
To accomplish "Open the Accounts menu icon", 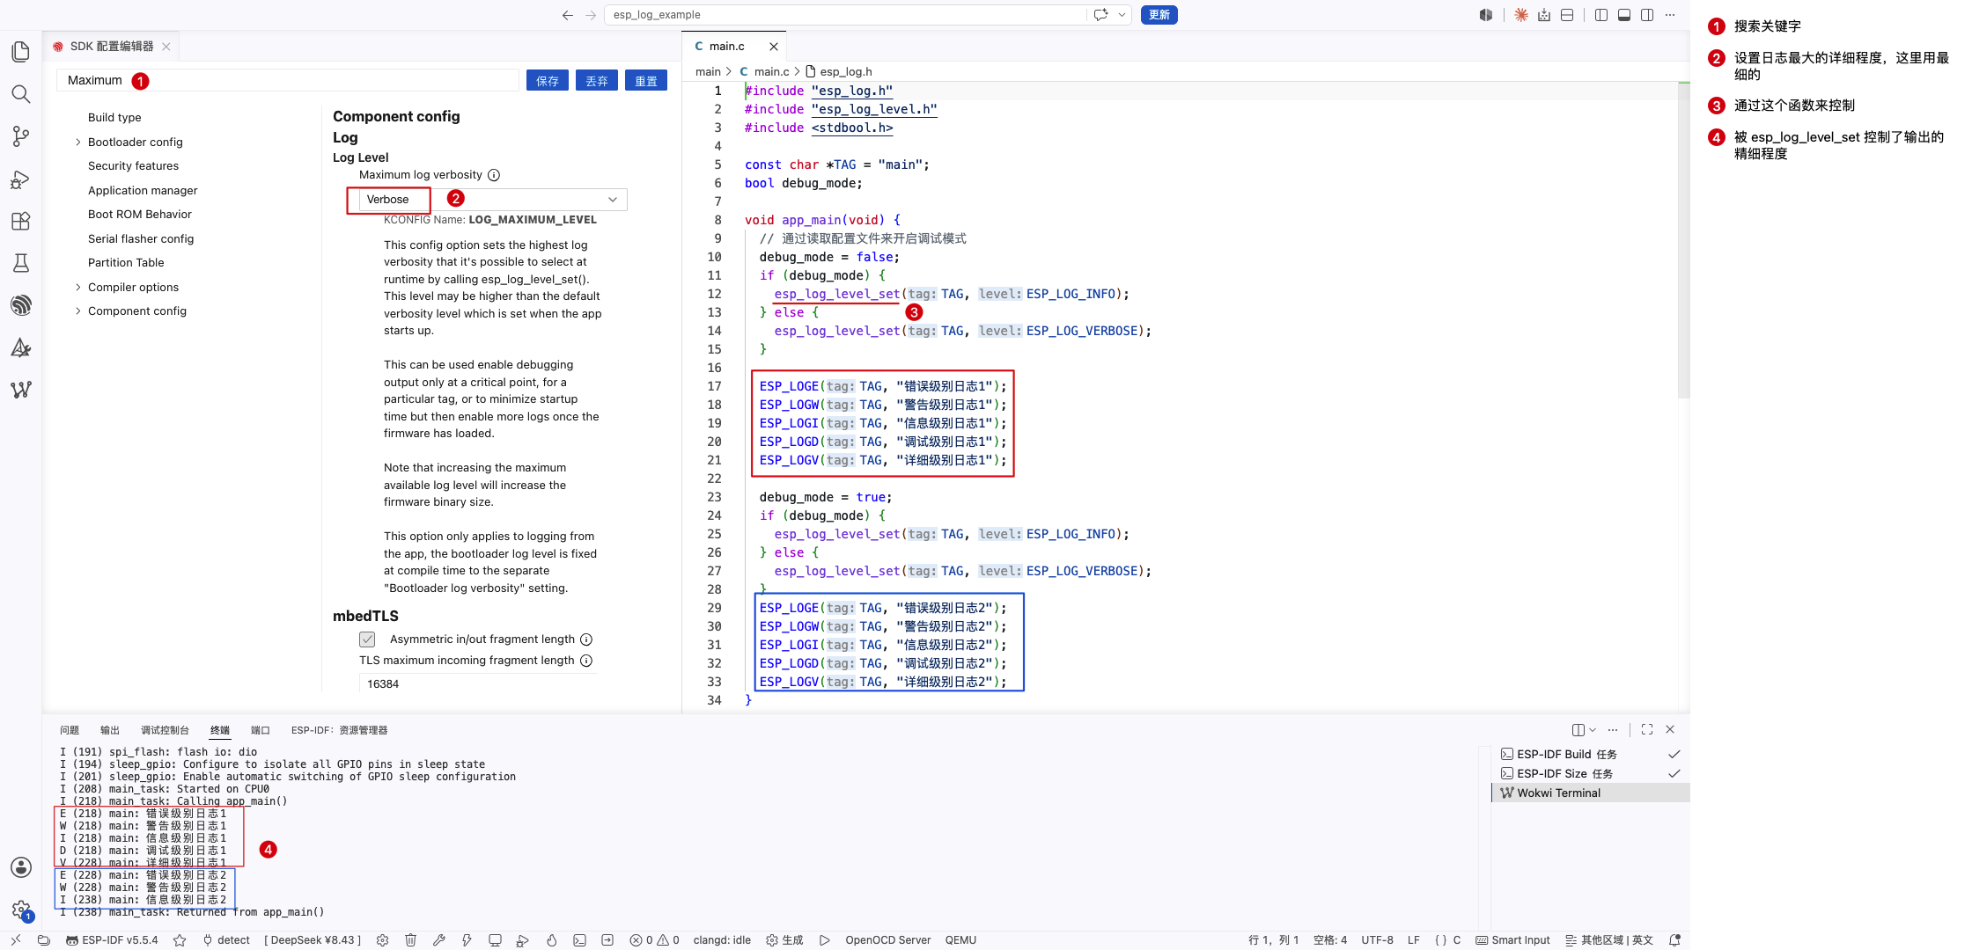I will coord(21,867).
